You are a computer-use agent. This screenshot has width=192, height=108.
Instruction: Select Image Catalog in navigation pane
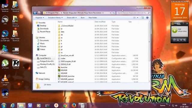point(44,79)
